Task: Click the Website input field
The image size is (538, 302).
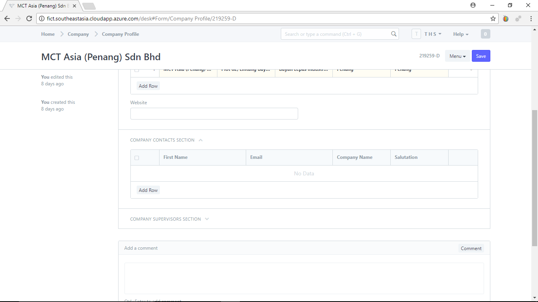Action: click(x=214, y=114)
